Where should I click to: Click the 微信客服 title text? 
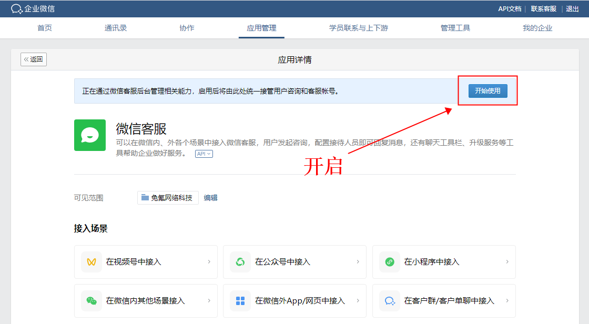coord(141,129)
